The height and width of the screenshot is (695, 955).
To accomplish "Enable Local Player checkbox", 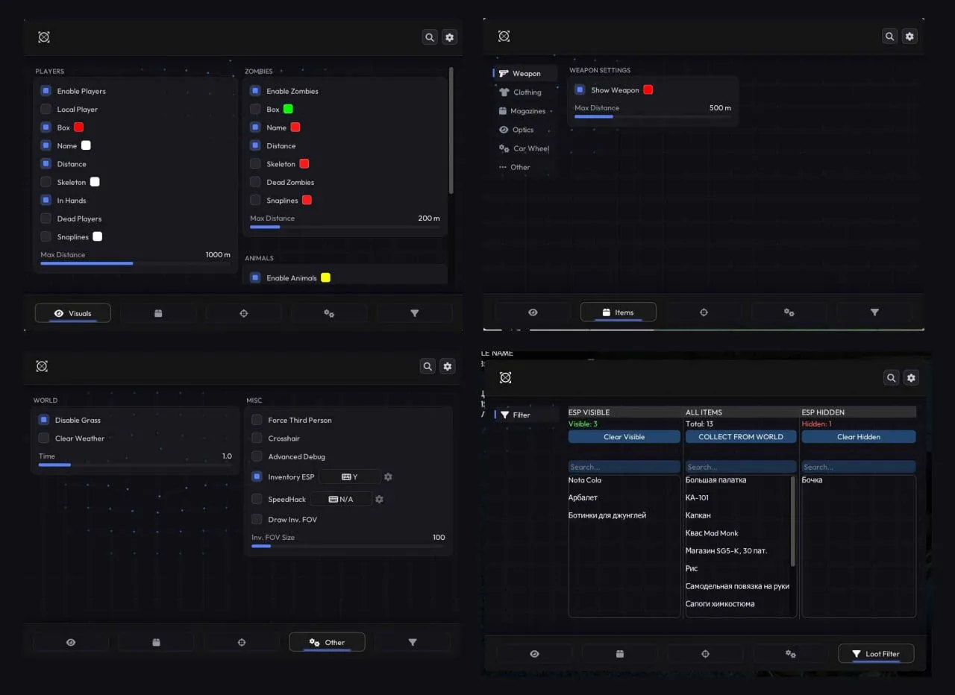I will (x=46, y=109).
